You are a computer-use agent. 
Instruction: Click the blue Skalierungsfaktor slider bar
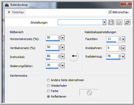52,68
